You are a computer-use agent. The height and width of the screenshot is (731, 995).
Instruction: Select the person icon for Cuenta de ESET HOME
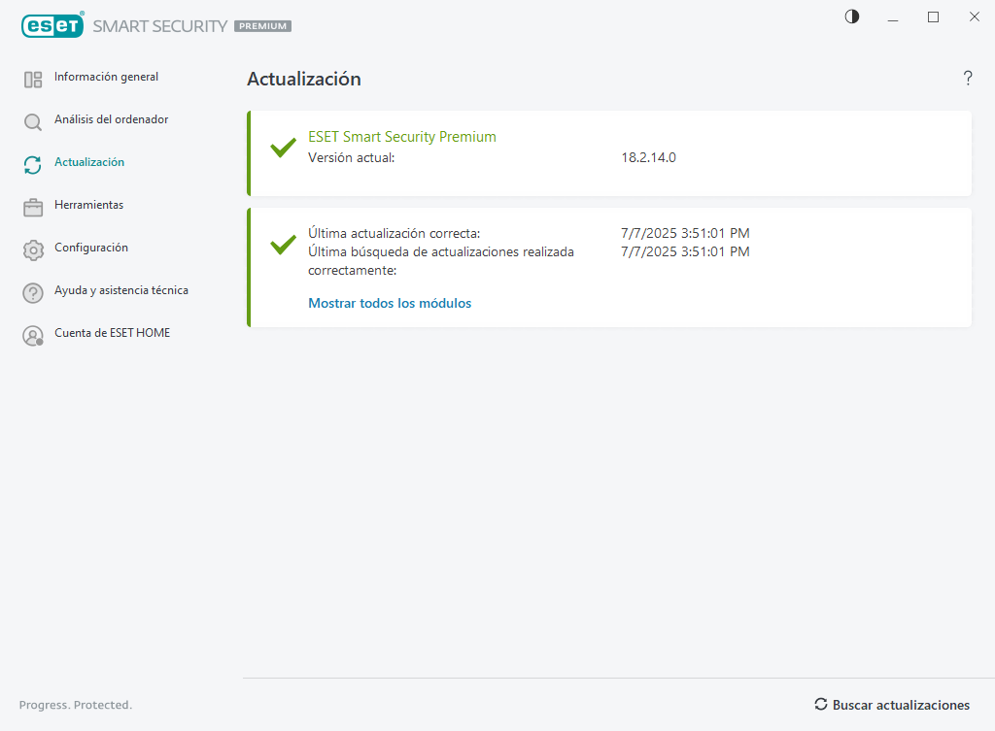point(32,333)
